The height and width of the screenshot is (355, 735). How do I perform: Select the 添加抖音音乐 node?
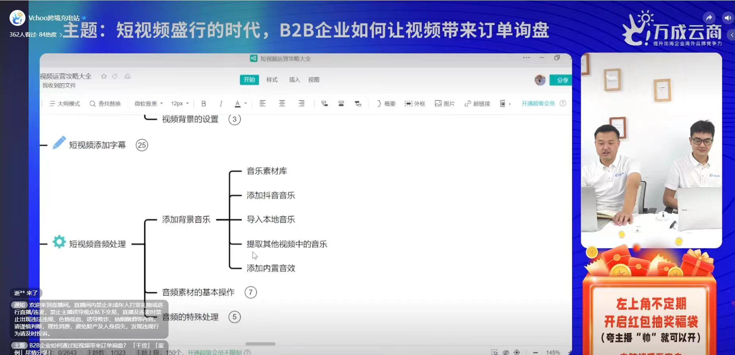tap(271, 195)
